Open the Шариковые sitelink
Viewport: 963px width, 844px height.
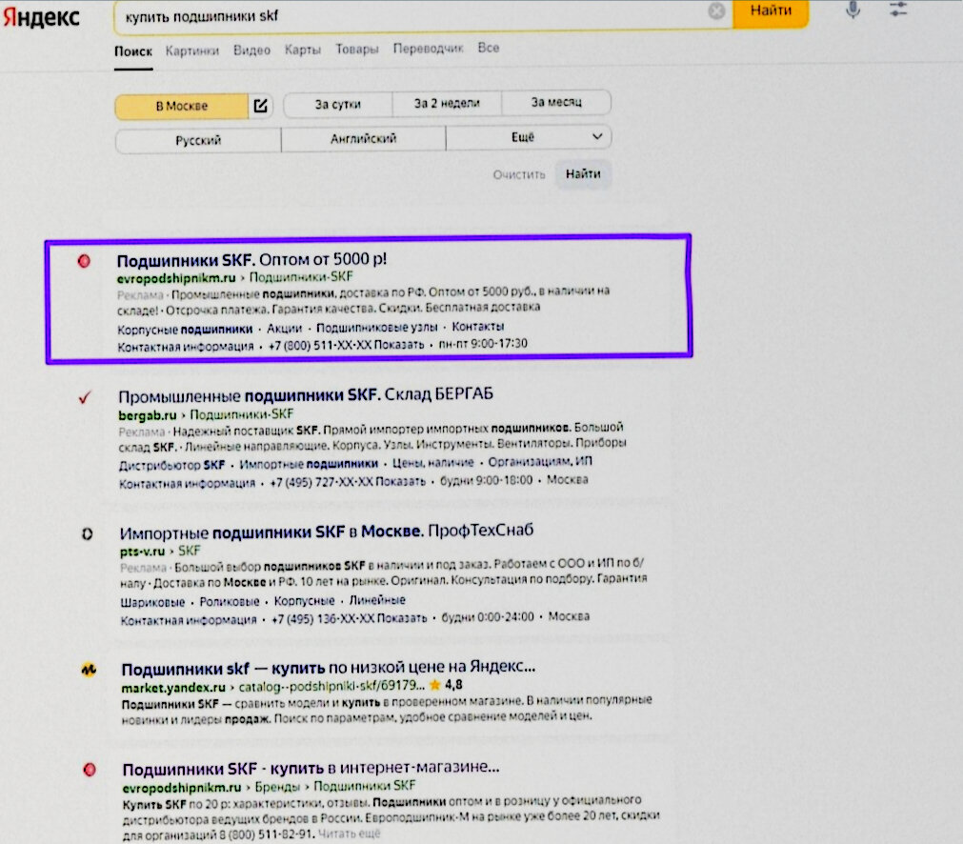pyautogui.click(x=153, y=602)
